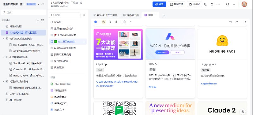
Task: Redo with the right curved arrow
Action: pyautogui.click(x=237, y=22)
